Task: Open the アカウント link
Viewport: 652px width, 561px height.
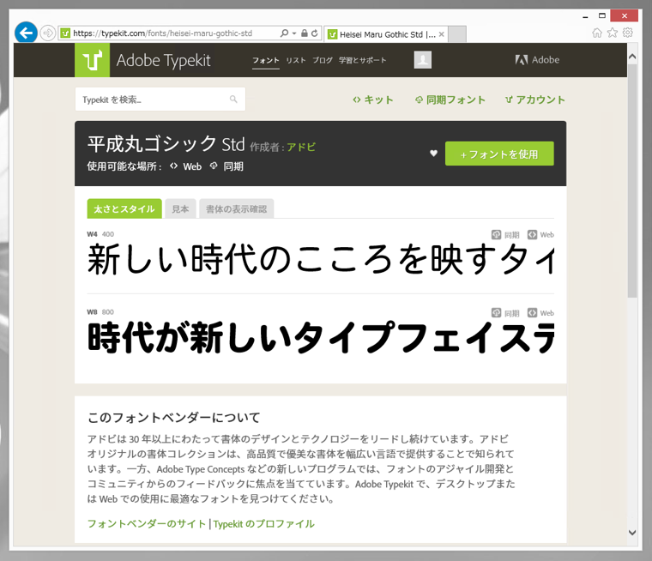Action: tap(534, 100)
